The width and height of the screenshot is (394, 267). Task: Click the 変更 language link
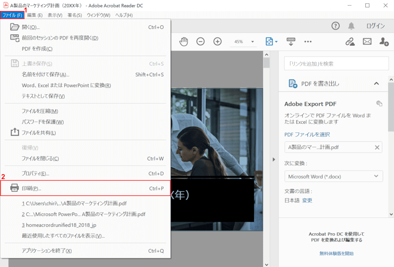tap(307, 200)
